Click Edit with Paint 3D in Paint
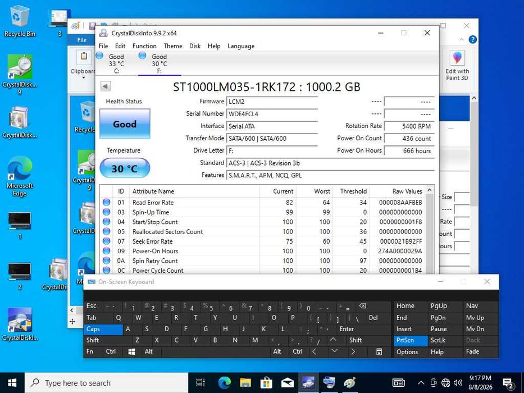Image resolution: width=524 pixels, height=393 pixels. point(457,66)
